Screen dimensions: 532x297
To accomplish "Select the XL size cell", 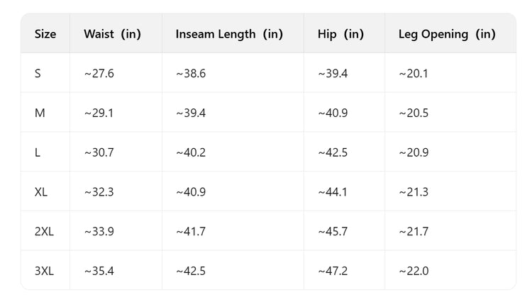I will click(41, 192).
